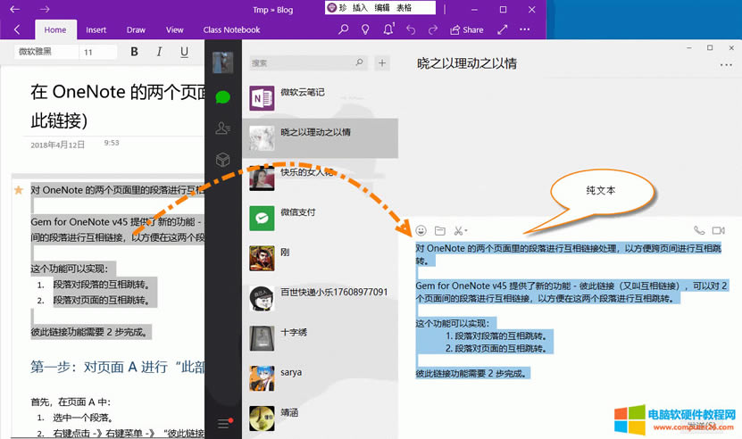Click the WeChat search field
The height and width of the screenshot is (439, 742).
302,63
